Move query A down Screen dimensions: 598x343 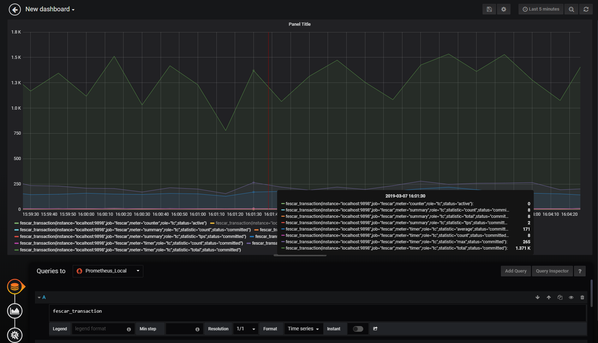(x=538, y=298)
